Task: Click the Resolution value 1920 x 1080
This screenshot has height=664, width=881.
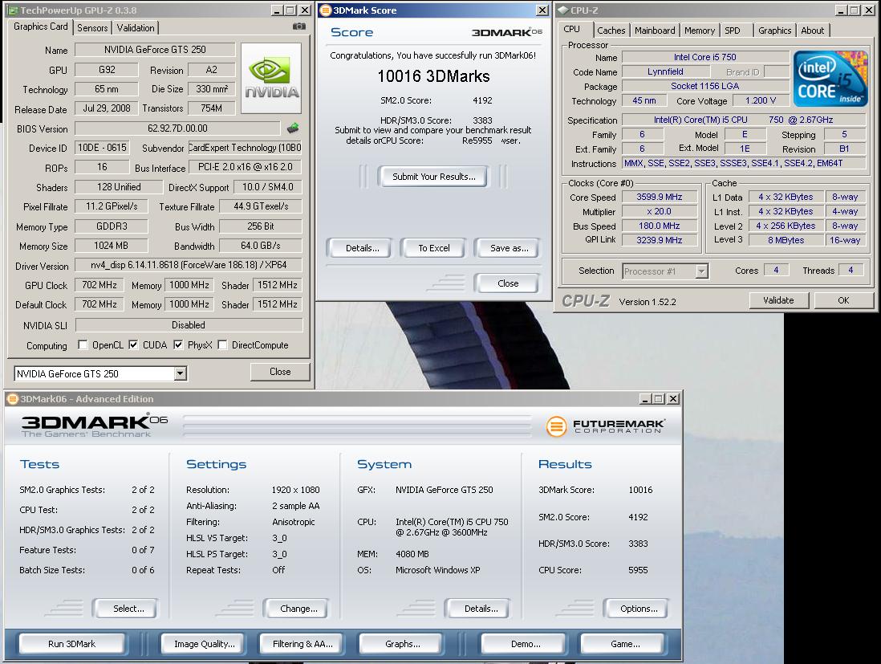Action: pos(295,490)
